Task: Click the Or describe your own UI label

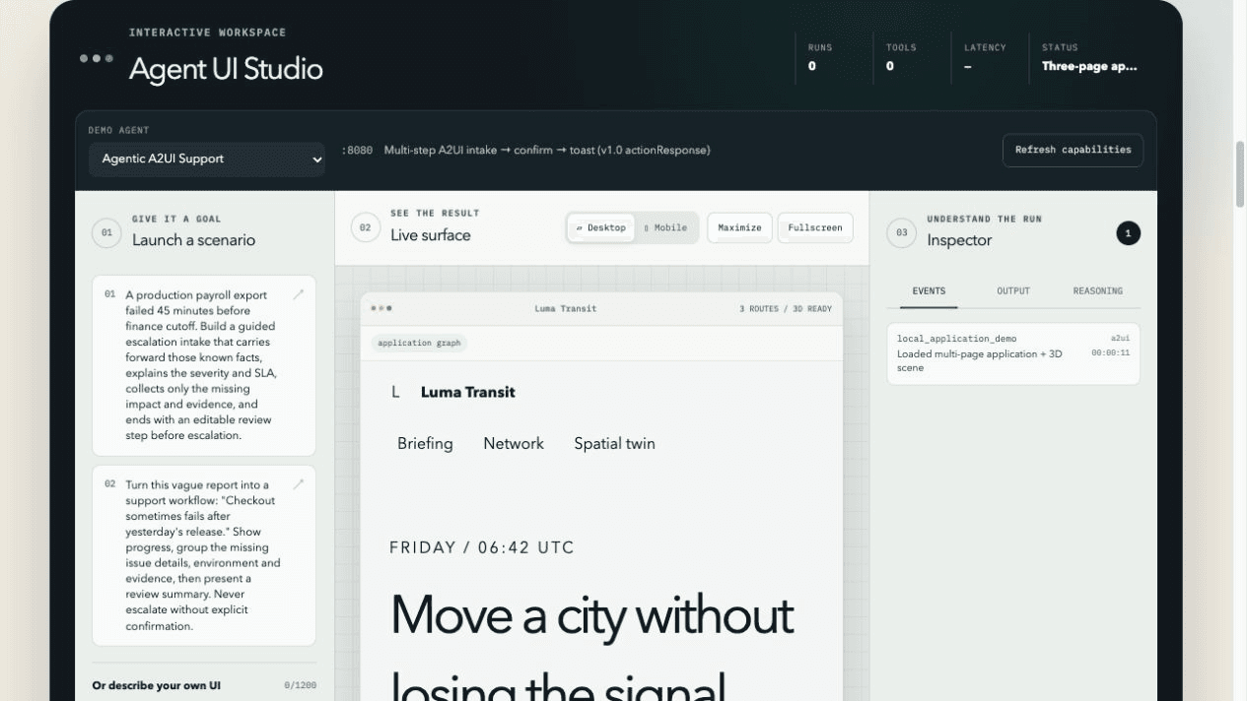Action: pos(156,685)
